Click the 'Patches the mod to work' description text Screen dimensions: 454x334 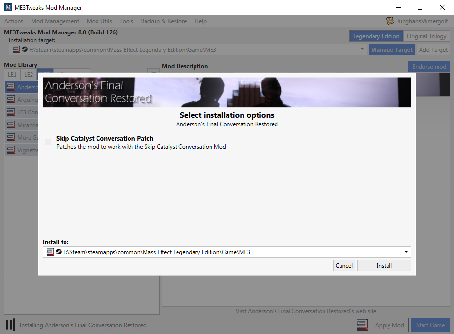141,147
